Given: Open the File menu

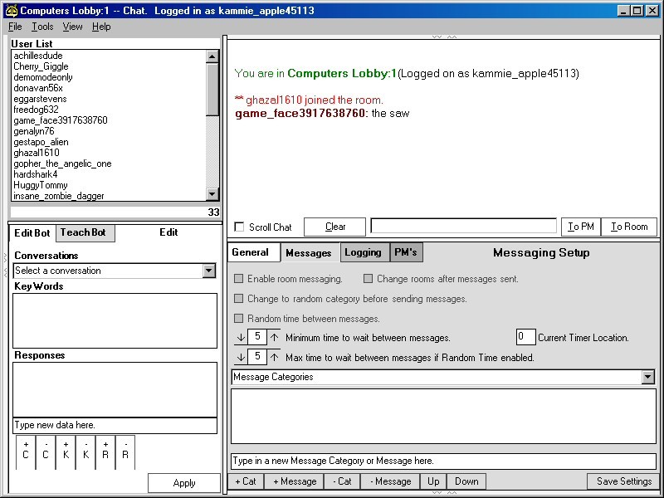Looking at the screenshot, I should tap(15, 27).
